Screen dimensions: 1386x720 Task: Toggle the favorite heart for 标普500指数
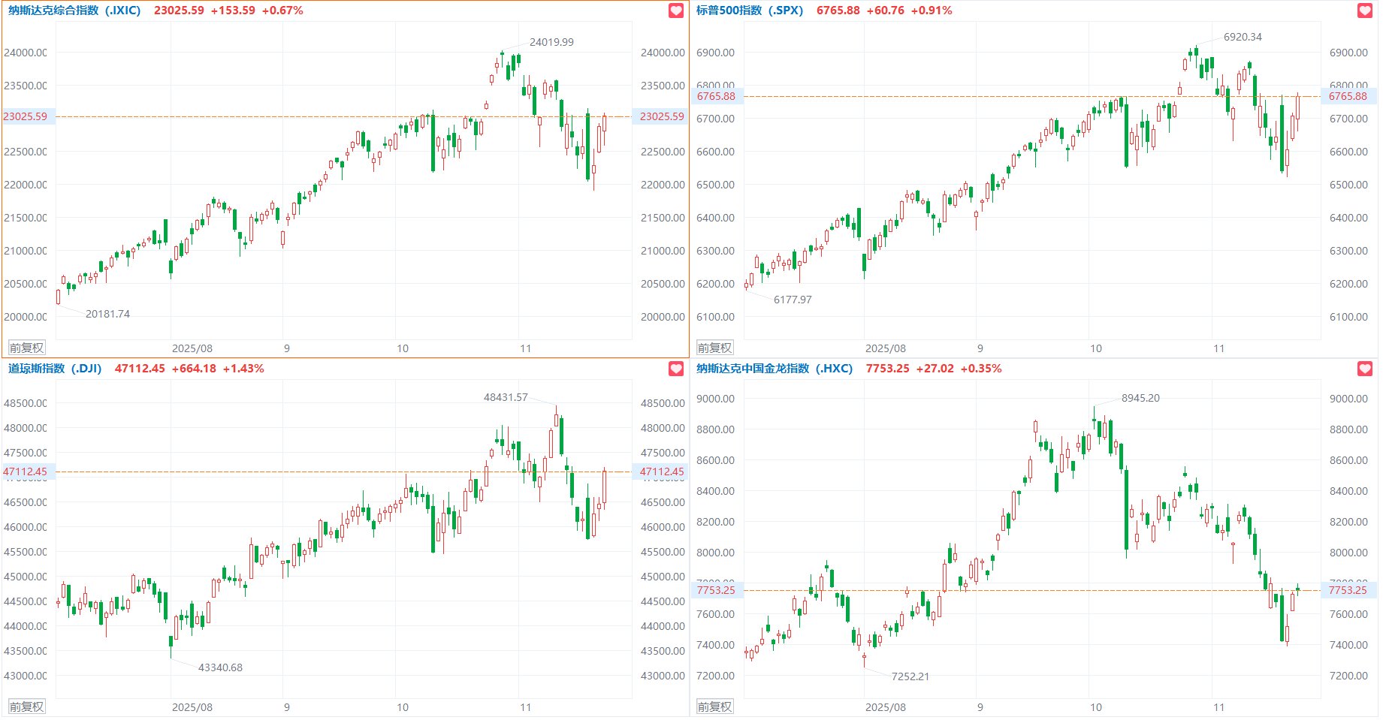(1365, 11)
